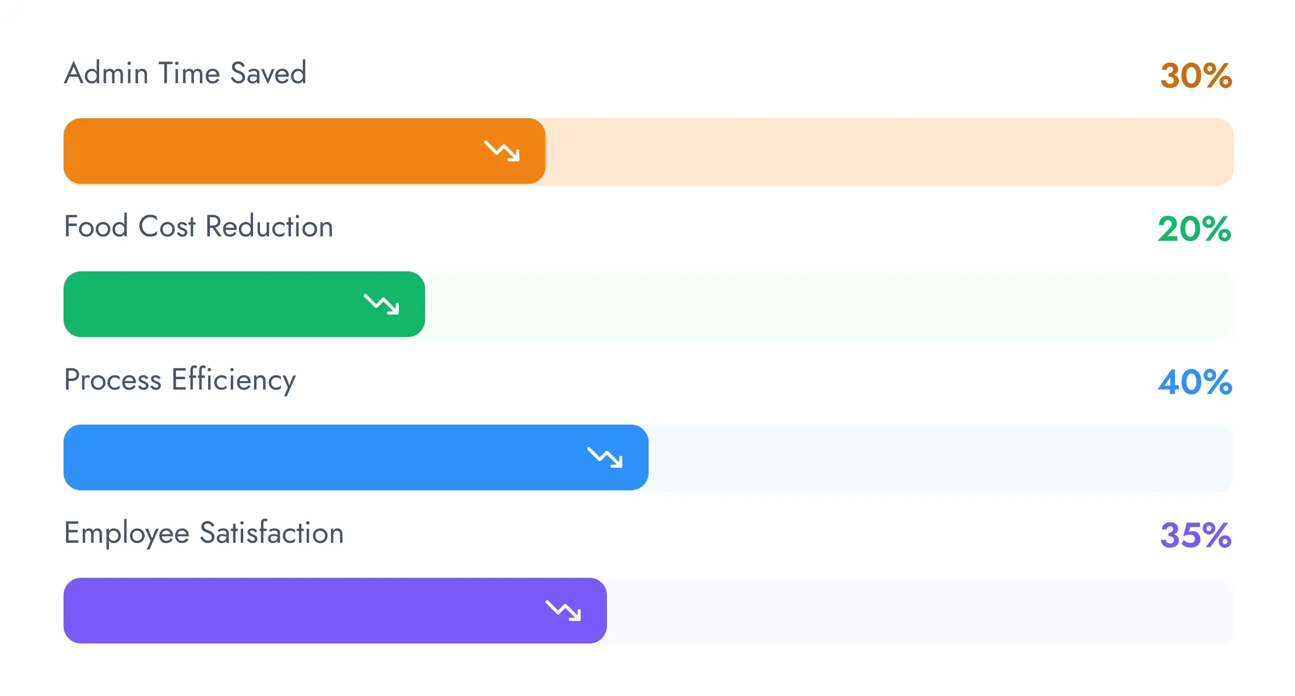Click the green Food Cost Reduction bar
The width and height of the screenshot is (1295, 696).
coord(214,304)
